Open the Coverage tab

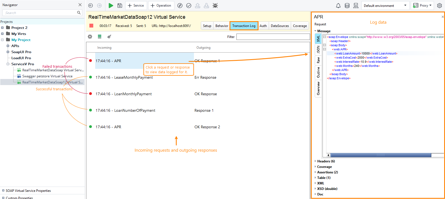(x=300, y=26)
